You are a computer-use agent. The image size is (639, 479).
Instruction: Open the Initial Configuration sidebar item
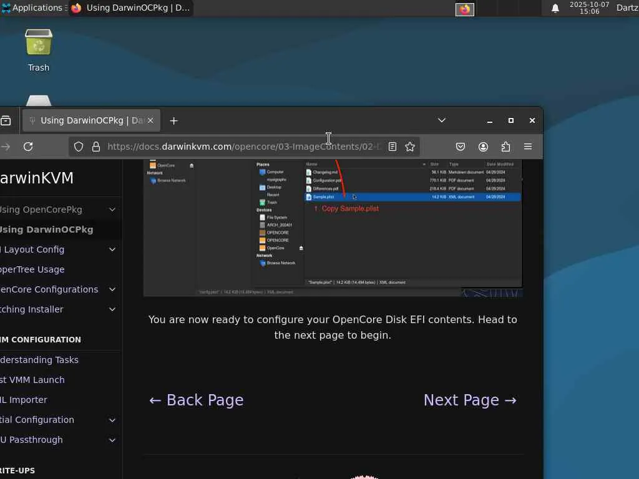tap(37, 420)
